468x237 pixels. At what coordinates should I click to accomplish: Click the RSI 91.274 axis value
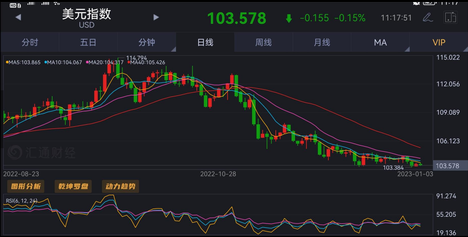coord(446,196)
